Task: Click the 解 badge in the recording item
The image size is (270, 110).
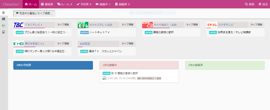Action: pyautogui.click(x=112, y=73)
